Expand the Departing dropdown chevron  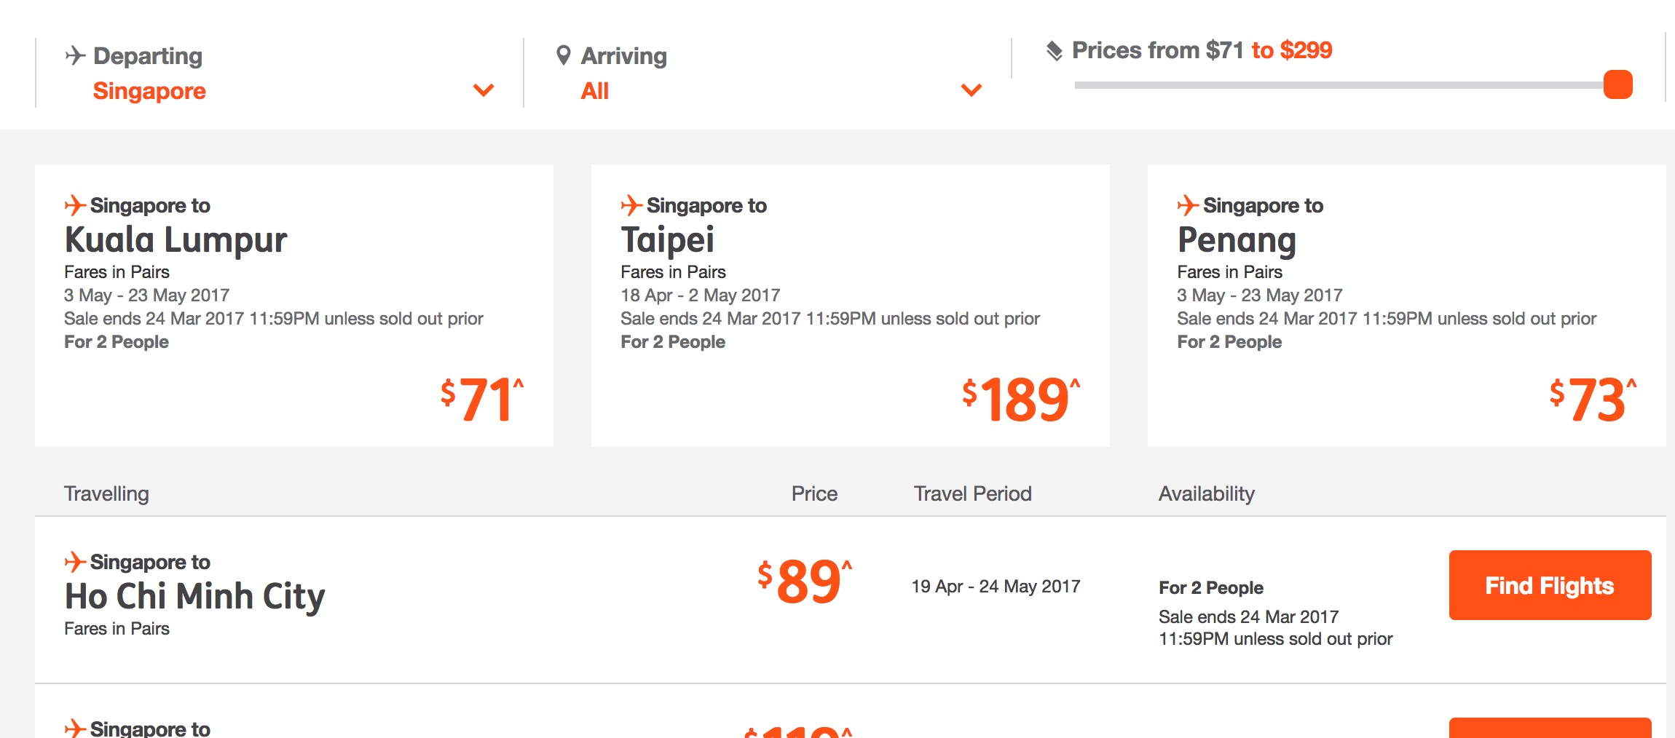pyautogui.click(x=484, y=90)
